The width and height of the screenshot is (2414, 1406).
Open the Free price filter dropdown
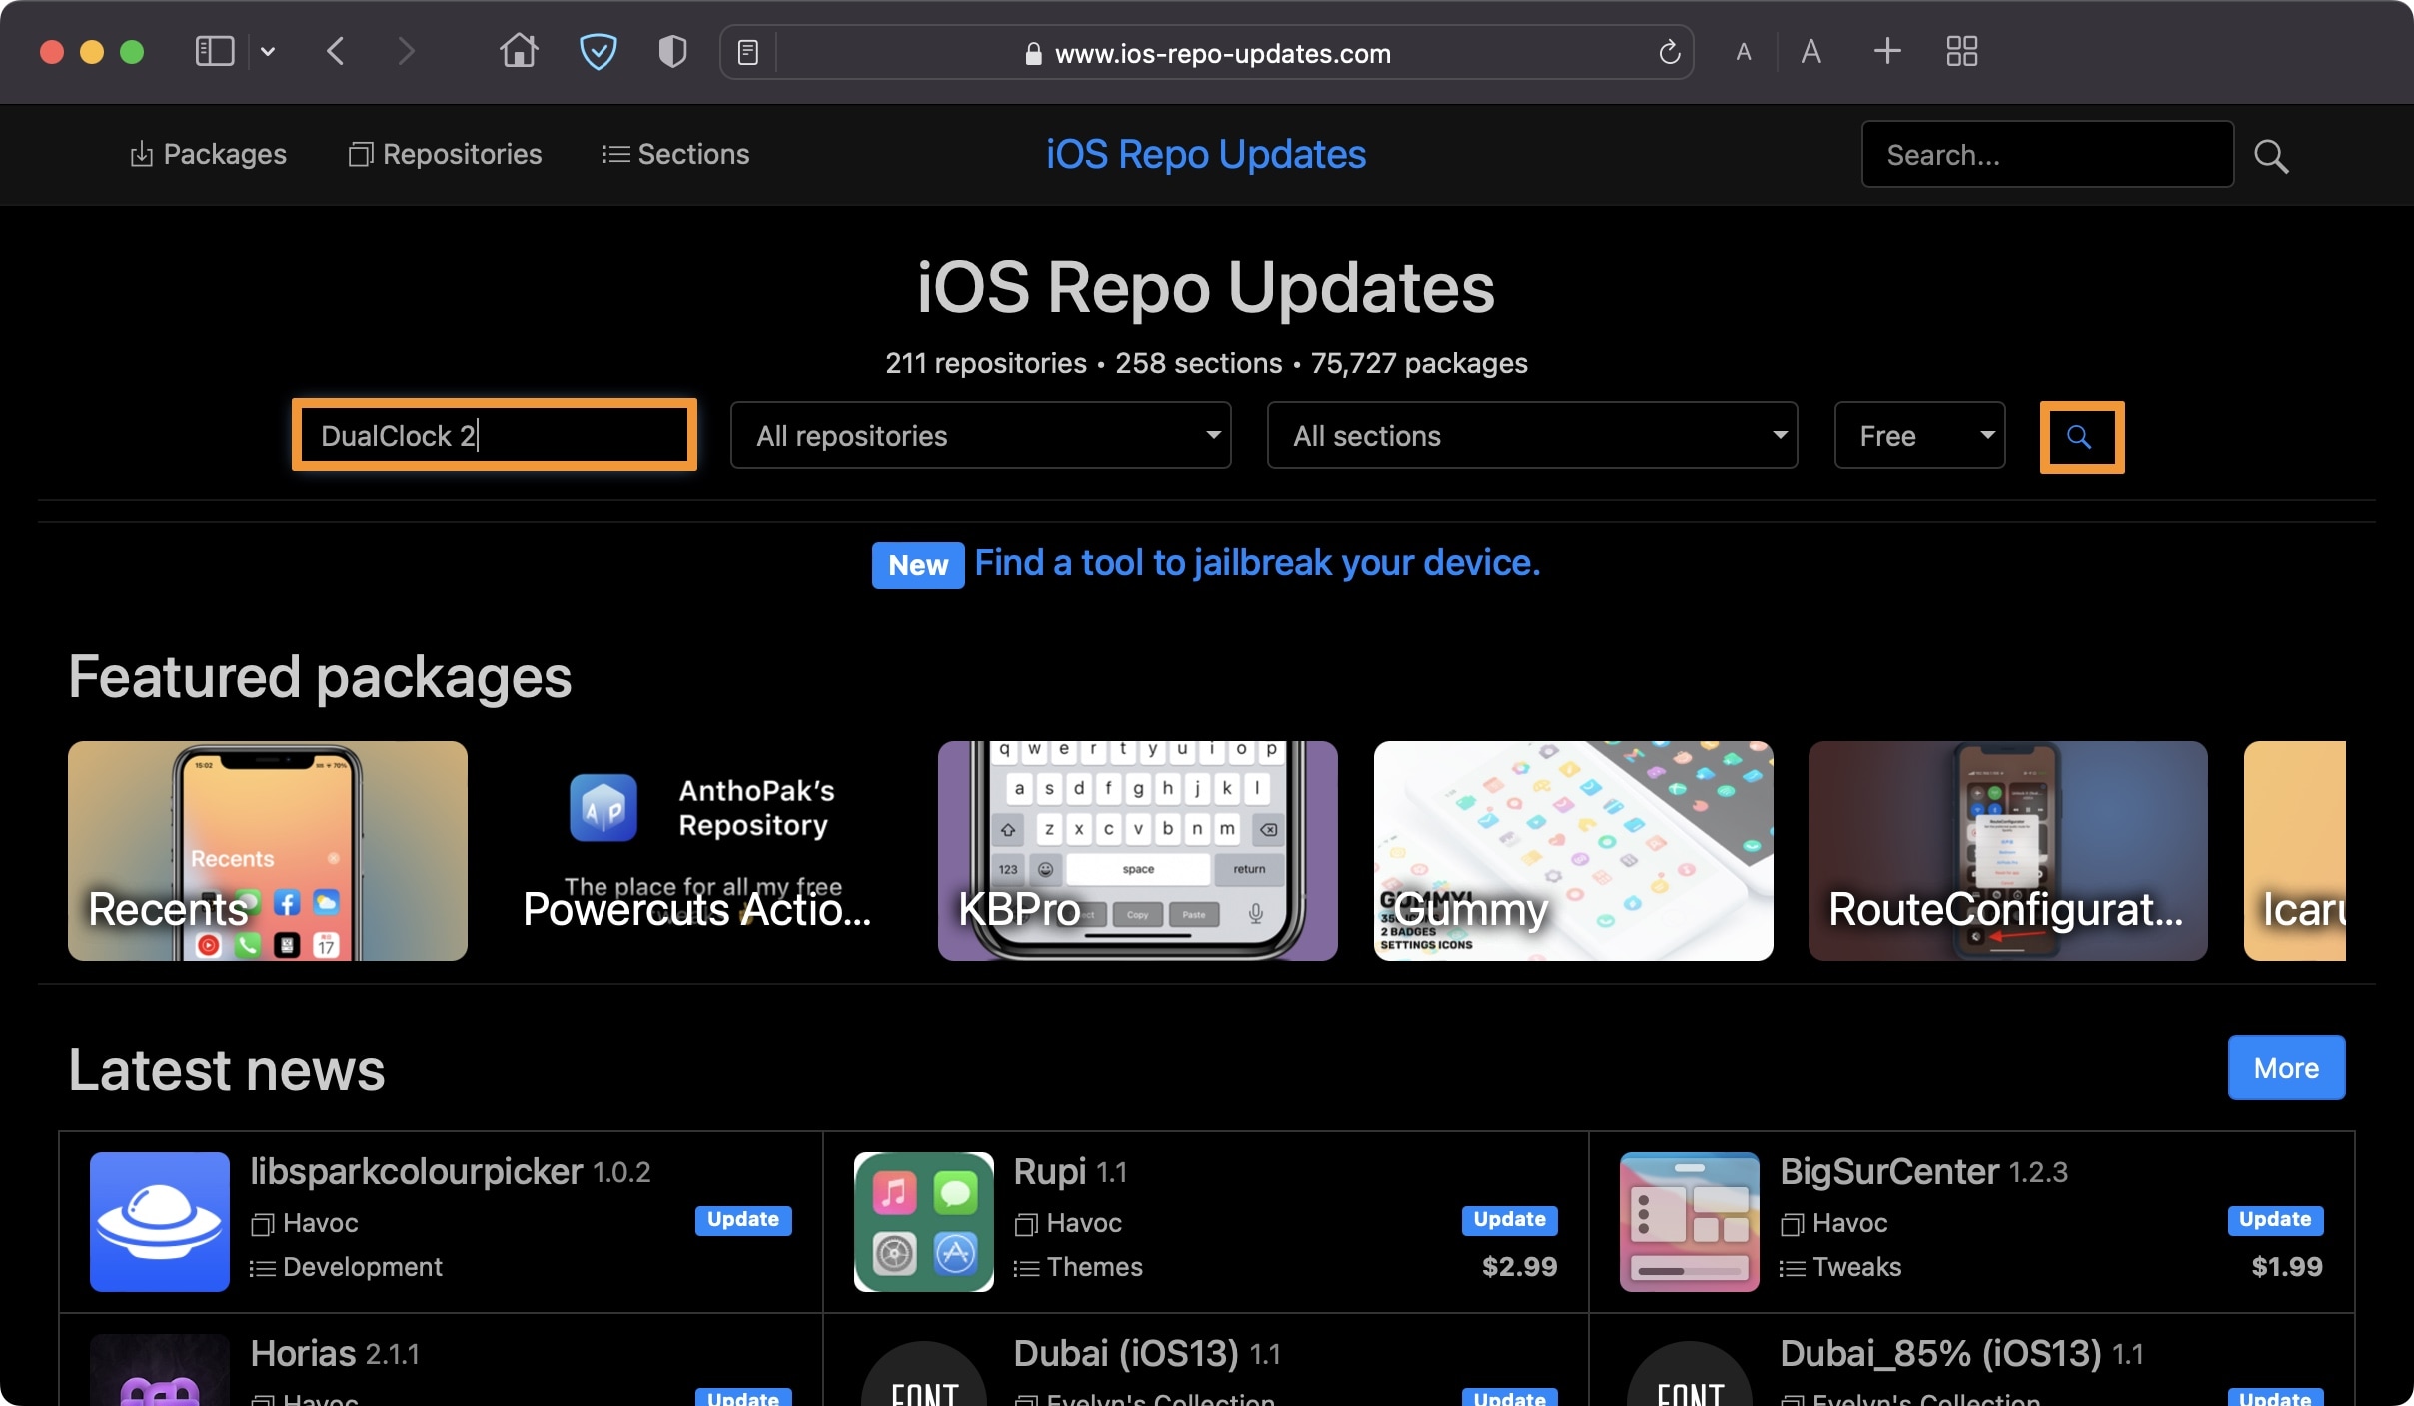pyautogui.click(x=1919, y=435)
